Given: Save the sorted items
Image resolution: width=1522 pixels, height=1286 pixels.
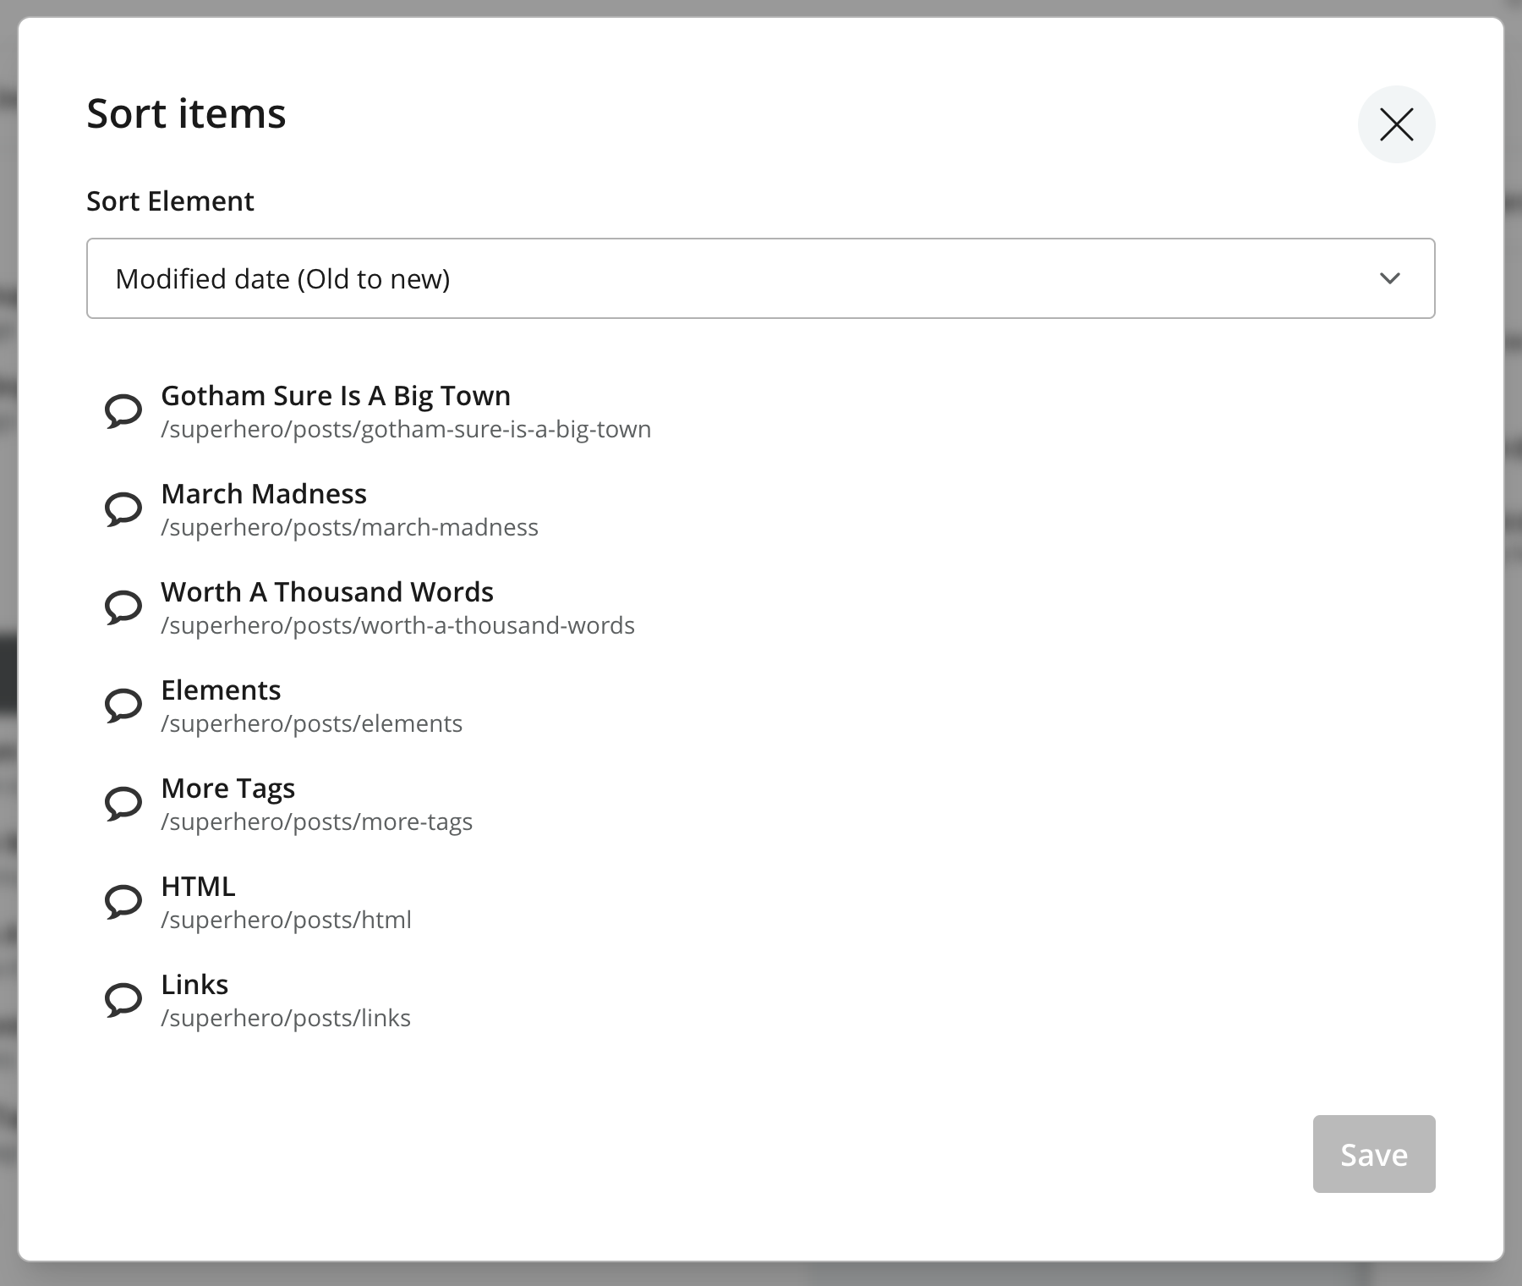Looking at the screenshot, I should tap(1374, 1154).
